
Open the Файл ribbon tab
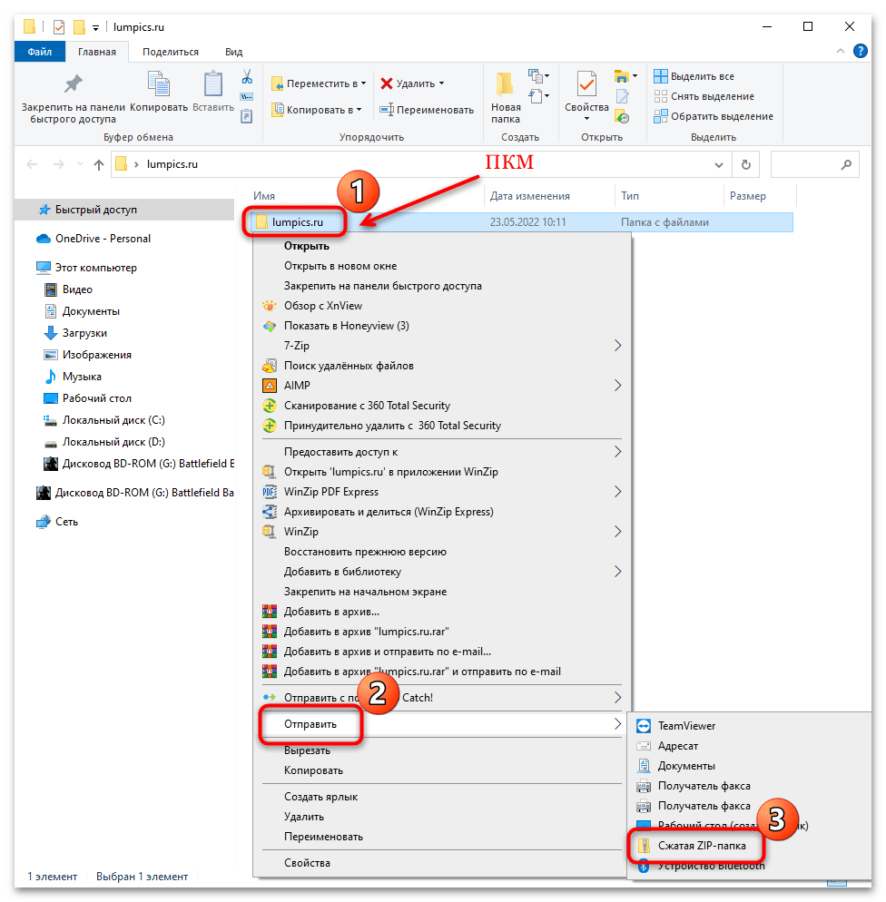pyautogui.click(x=40, y=52)
